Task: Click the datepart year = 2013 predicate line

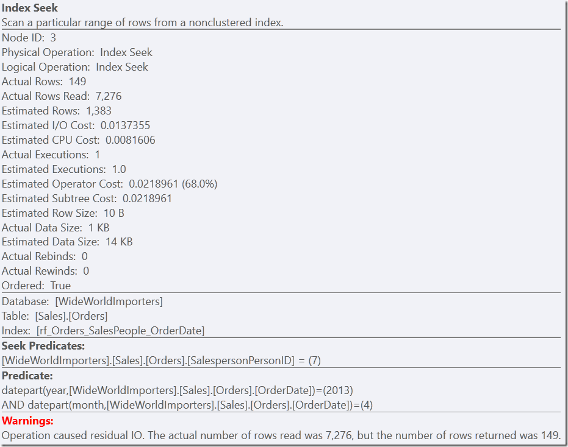Action: (178, 390)
